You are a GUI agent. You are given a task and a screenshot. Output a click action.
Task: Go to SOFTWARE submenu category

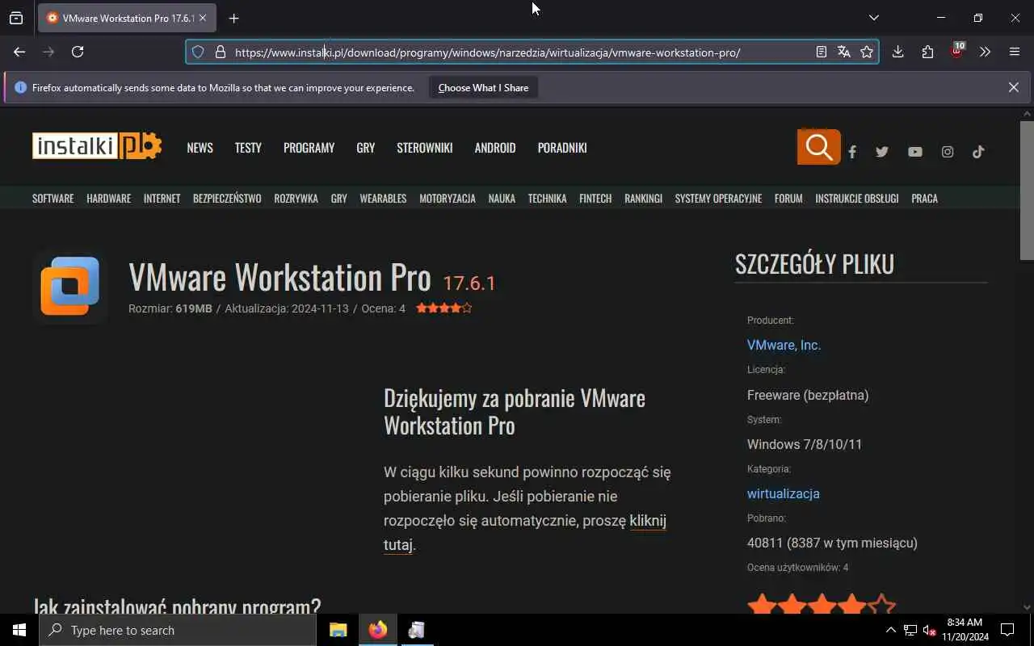pos(53,199)
